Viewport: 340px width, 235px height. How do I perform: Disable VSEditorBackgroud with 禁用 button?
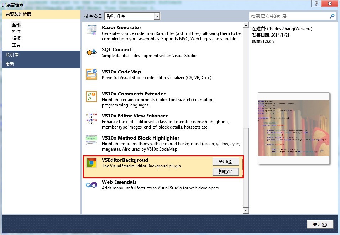tap(225, 161)
